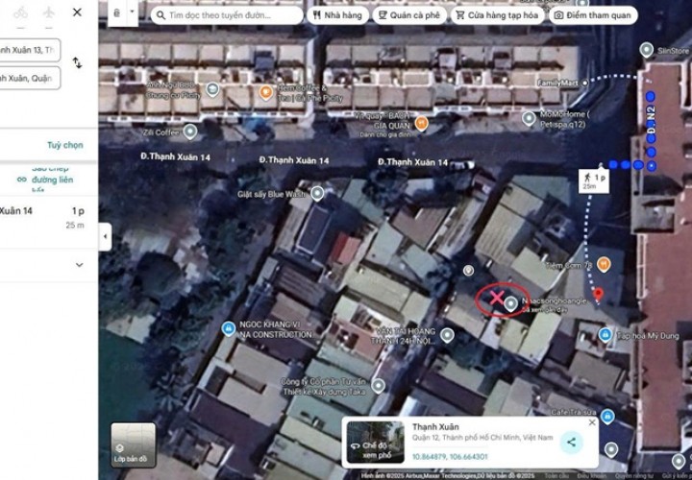Select the 'Xuân 14' 1 p route
This screenshot has height=480, width=692.
click(49, 218)
